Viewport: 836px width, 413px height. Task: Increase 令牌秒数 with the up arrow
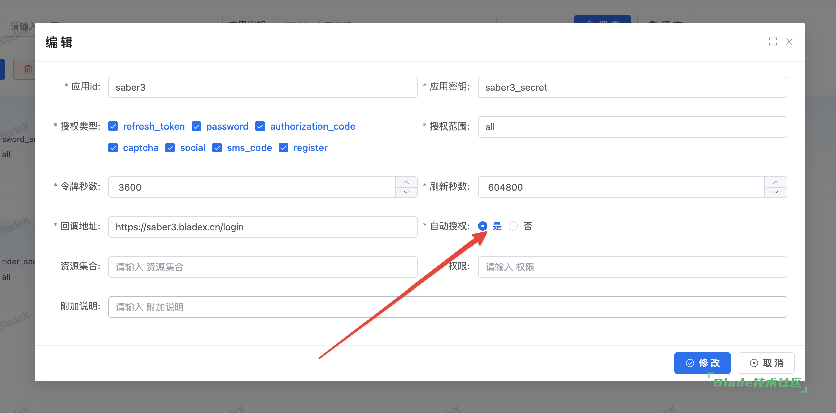point(406,182)
